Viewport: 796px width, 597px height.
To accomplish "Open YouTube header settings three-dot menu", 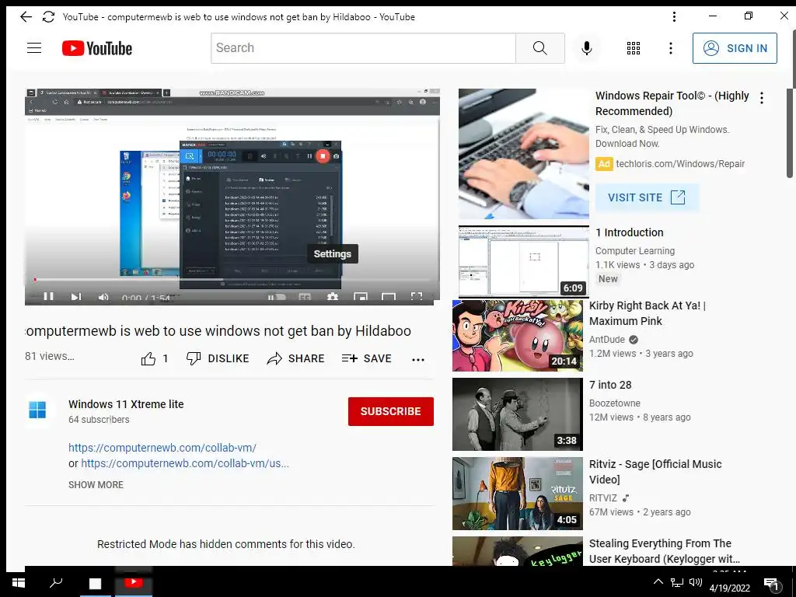I will pyautogui.click(x=671, y=48).
